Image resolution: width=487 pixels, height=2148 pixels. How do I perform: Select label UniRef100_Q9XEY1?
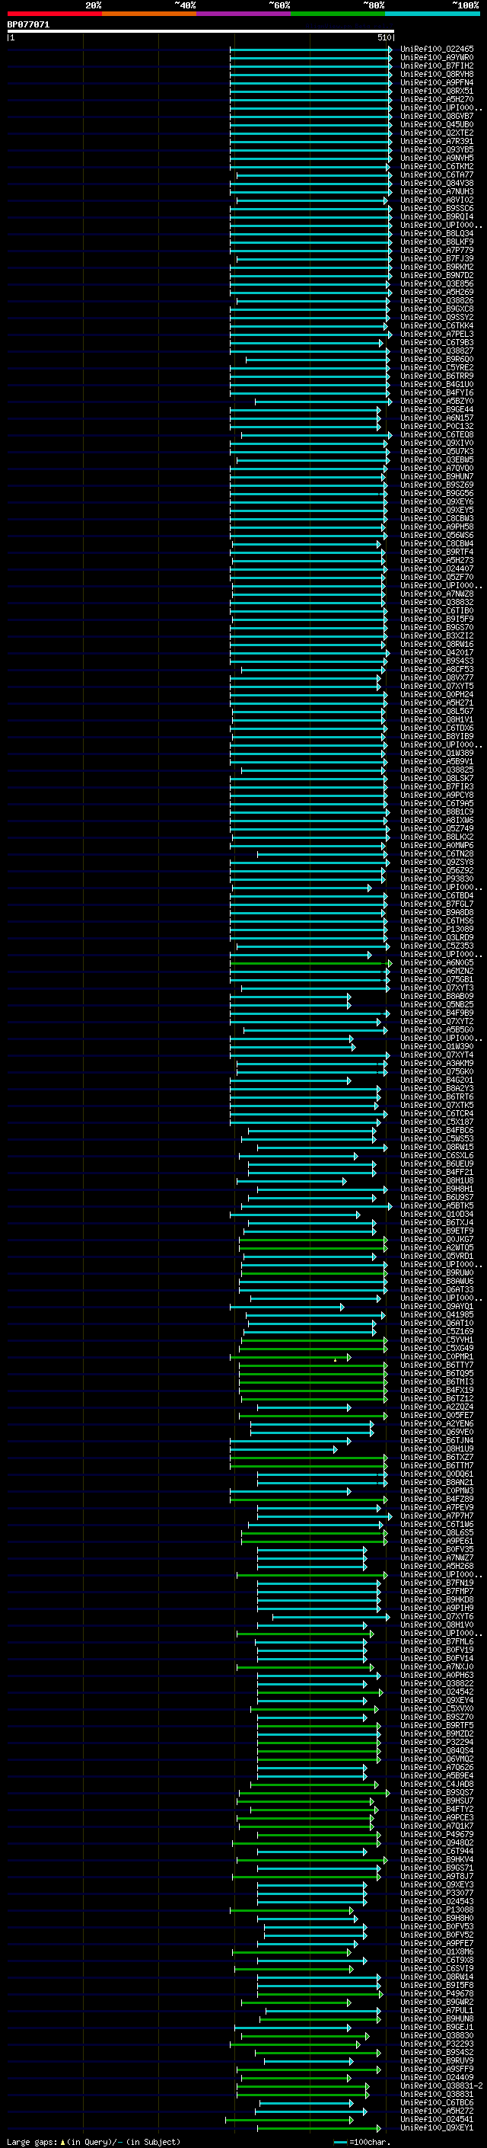(x=437, y=2127)
